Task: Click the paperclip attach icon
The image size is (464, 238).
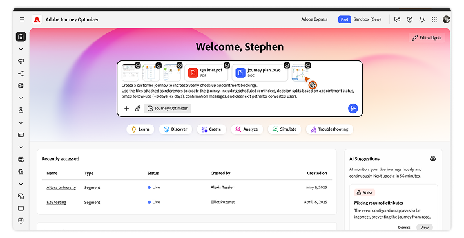Action: [x=138, y=108]
